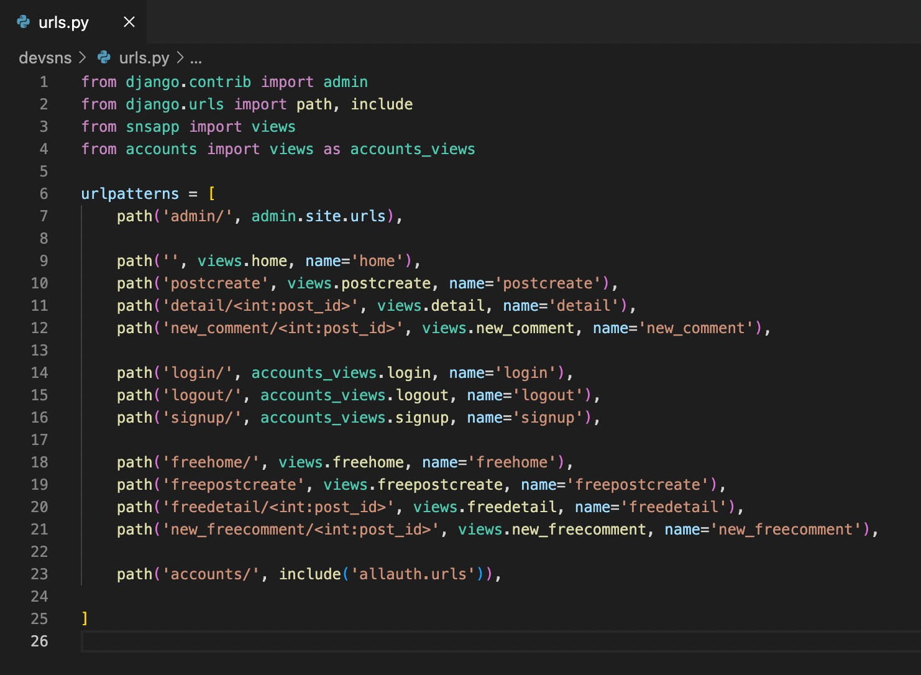Place cursor on empty line 26
Viewport: 921px width, 675px height.
click(x=501, y=641)
